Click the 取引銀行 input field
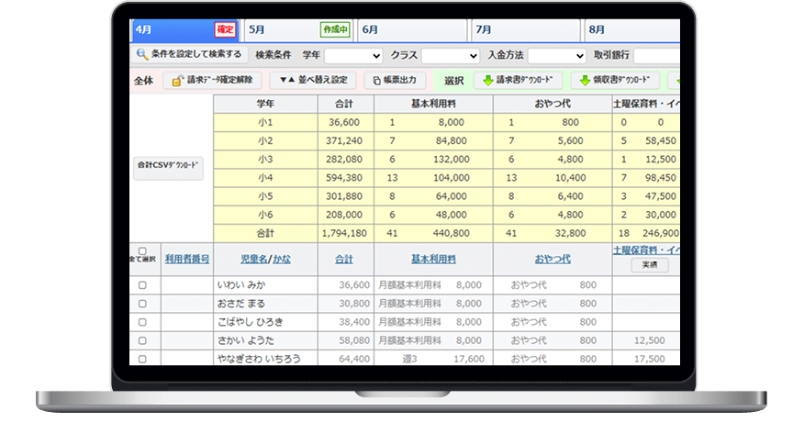The image size is (793, 422). click(x=656, y=56)
